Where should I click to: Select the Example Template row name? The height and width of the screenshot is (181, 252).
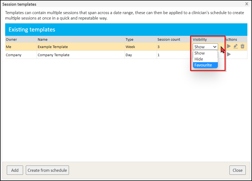[x=53, y=47]
